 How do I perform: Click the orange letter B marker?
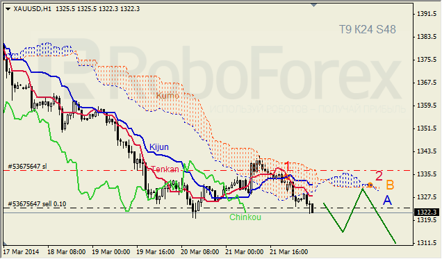point(390,185)
